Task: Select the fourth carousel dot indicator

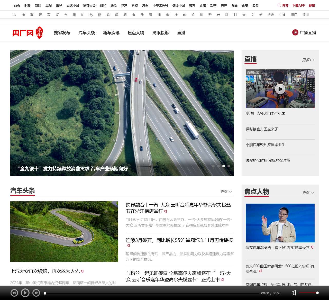Action: point(229,166)
